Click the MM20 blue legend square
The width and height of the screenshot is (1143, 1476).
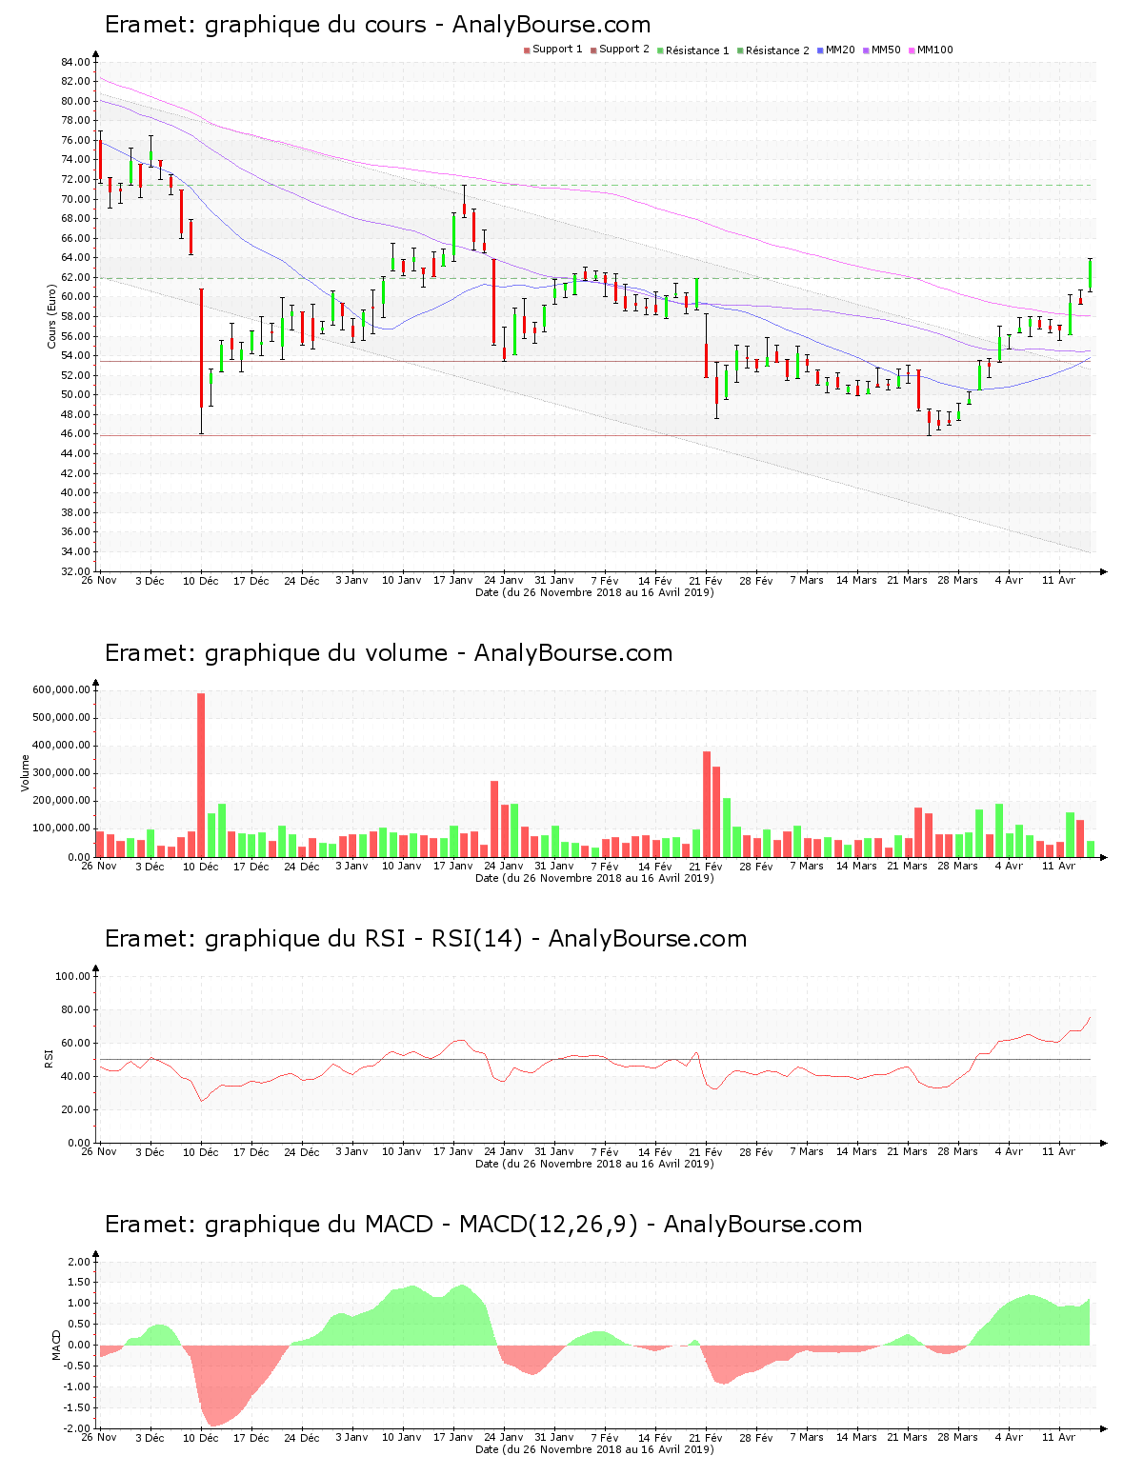click(x=820, y=50)
